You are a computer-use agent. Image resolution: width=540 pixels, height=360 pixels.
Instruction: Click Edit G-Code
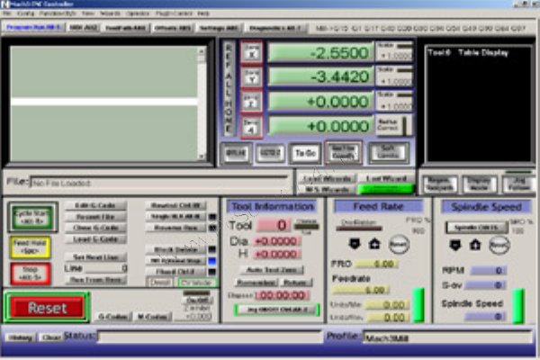(x=95, y=206)
